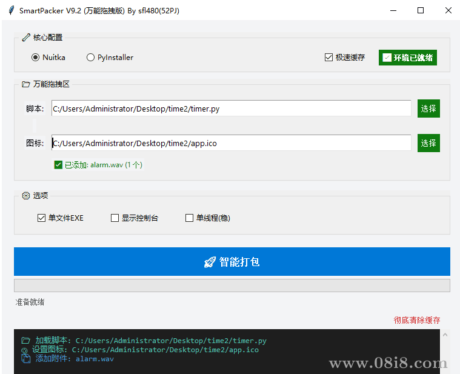Click the 图标: label
460x374 pixels.
[35, 143]
